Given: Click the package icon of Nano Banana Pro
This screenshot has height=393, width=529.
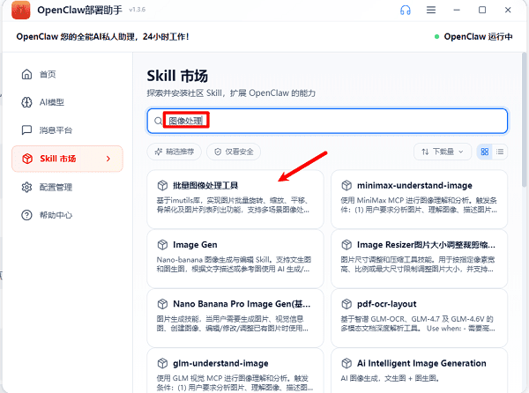Looking at the screenshot, I should 162,304.
